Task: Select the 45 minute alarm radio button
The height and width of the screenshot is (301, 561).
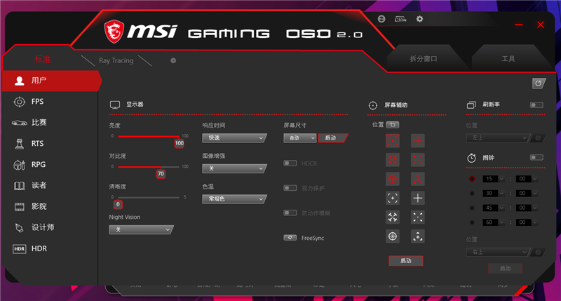Action: 472,208
